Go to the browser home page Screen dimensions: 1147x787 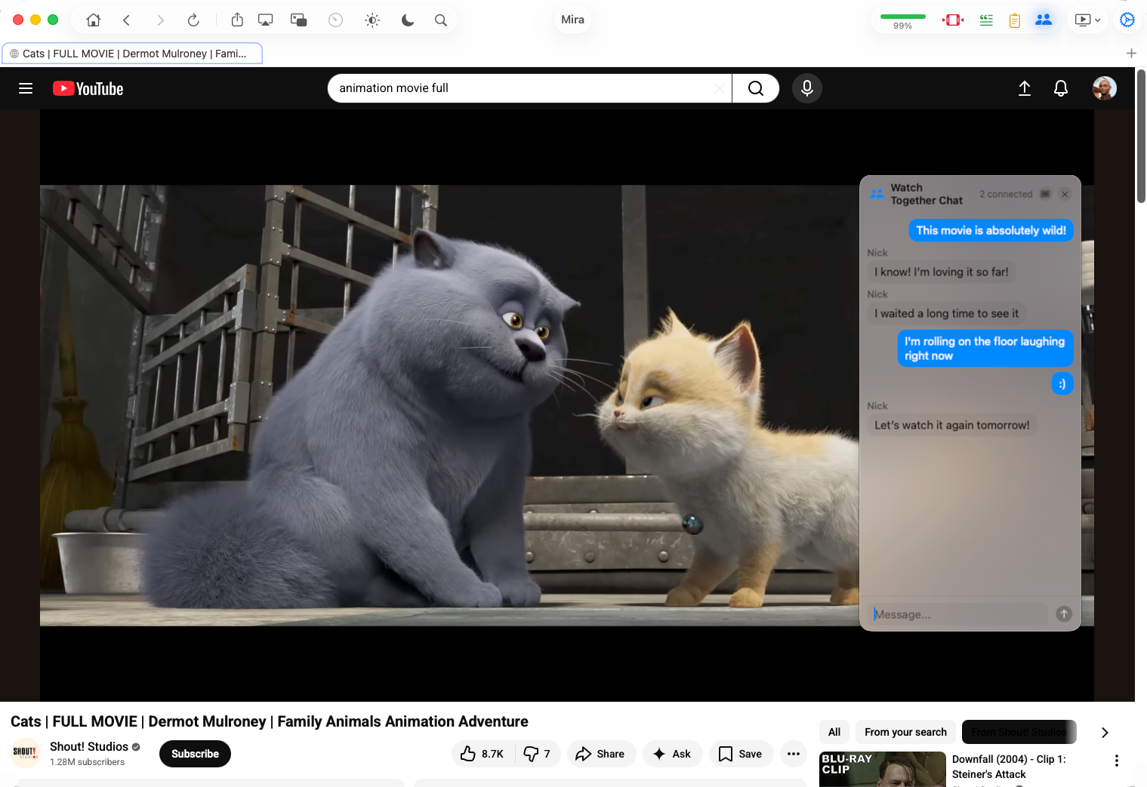pyautogui.click(x=94, y=20)
